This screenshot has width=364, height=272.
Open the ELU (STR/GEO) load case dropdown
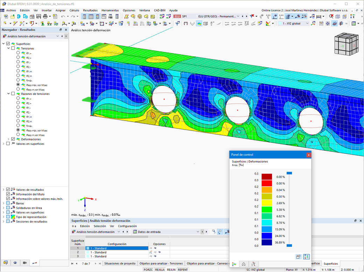tap(238, 16)
